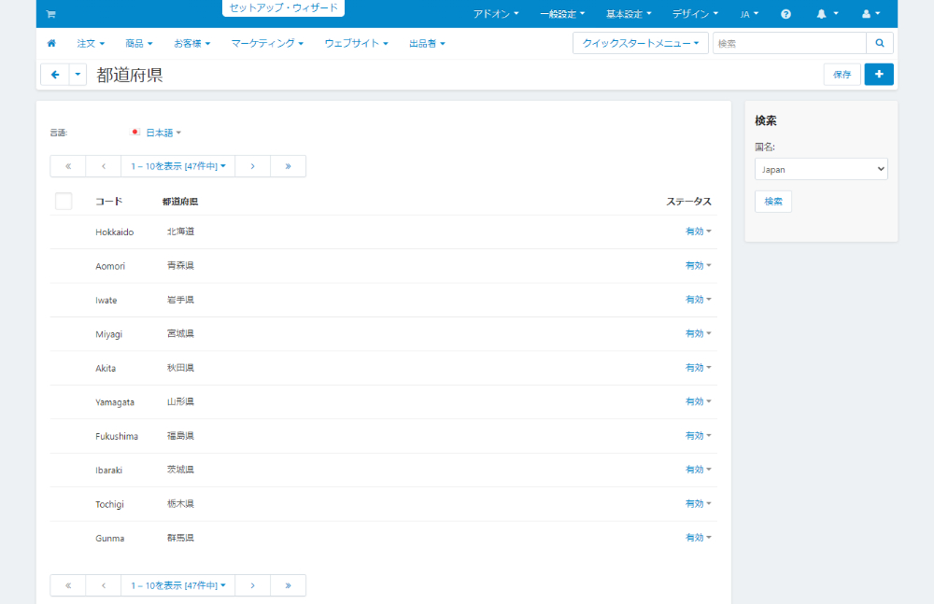Open the help question mark icon

[785, 14]
